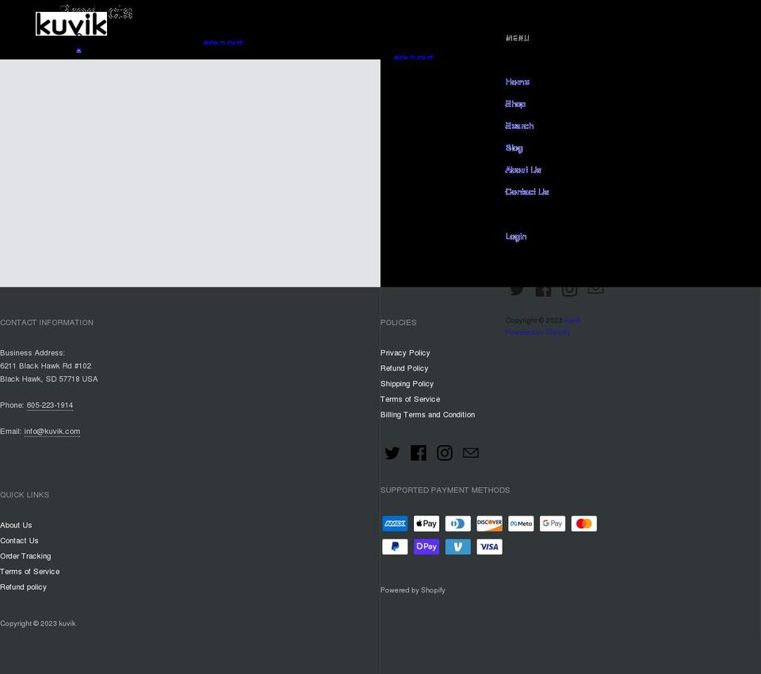
Task: Open Blog in the menu
Action: pos(514,148)
